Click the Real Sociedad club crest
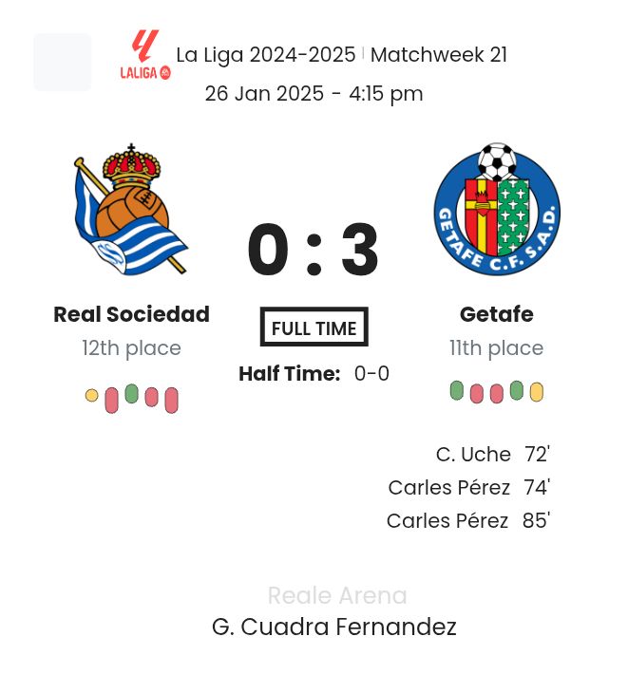 (x=131, y=210)
